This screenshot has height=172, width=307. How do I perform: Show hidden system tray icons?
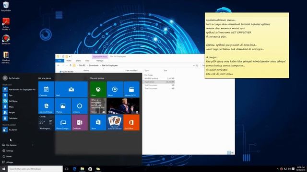click(277, 169)
